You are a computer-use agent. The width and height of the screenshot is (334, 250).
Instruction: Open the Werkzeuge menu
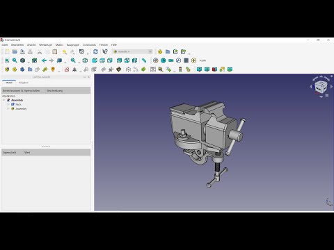45,44
